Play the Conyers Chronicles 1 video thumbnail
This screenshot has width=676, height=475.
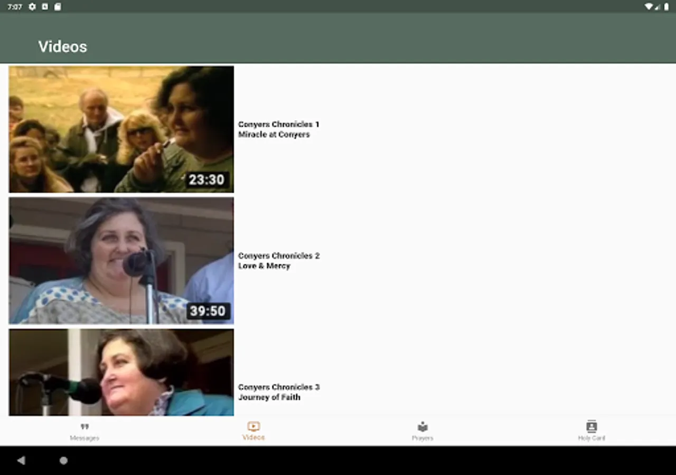pos(121,129)
